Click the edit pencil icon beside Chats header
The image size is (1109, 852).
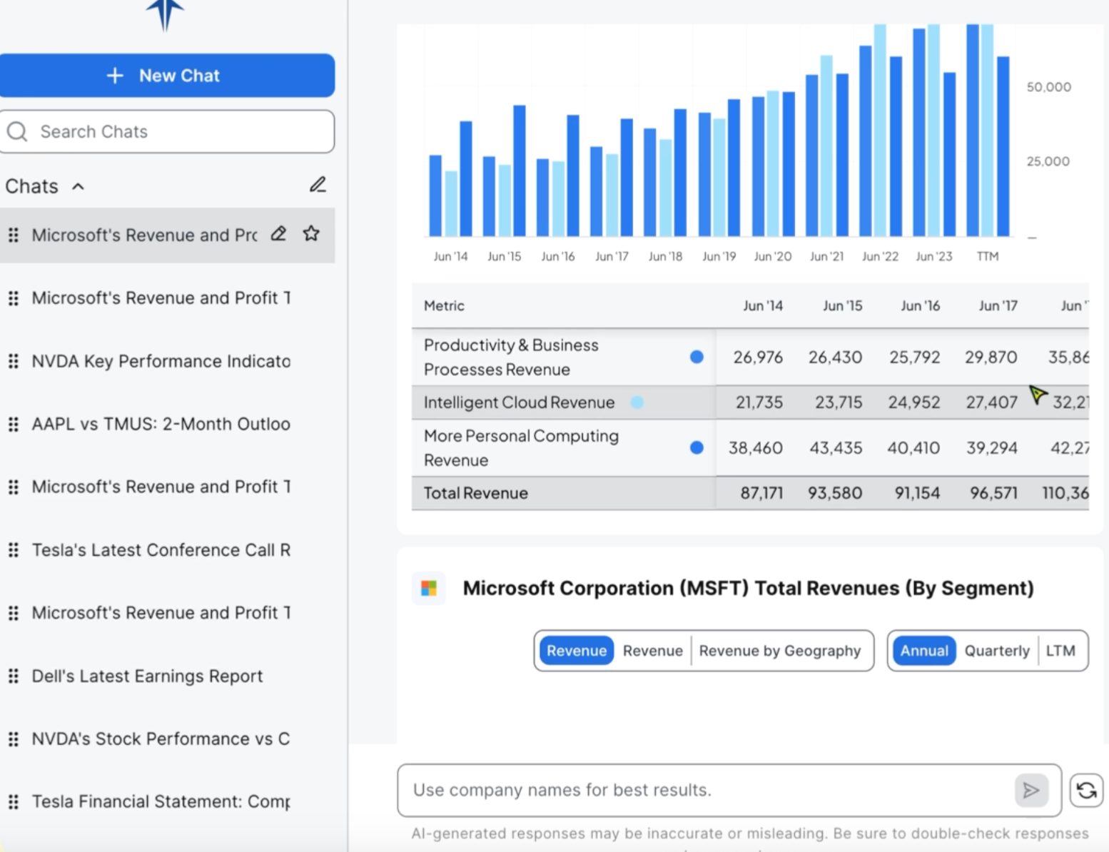pos(318,185)
